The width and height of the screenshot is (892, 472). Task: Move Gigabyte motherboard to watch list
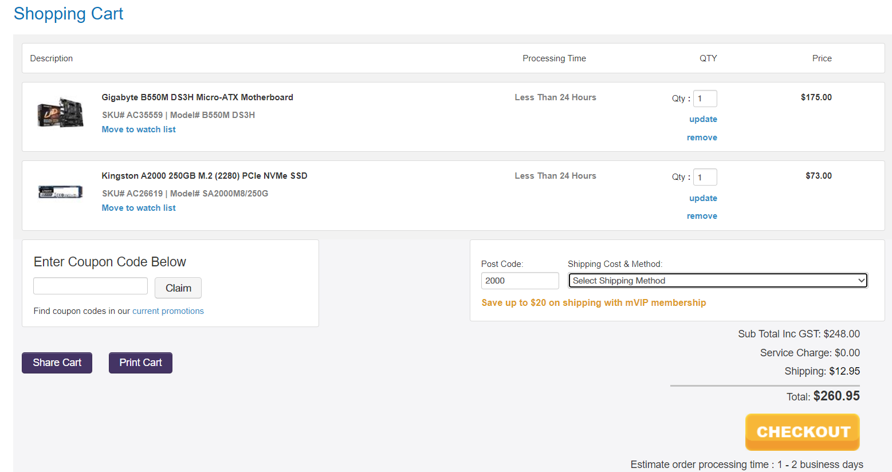pos(139,129)
